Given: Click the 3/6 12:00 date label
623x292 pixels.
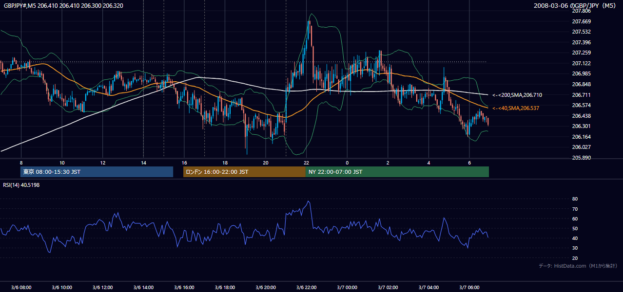Looking at the screenshot, I should click(x=102, y=288).
